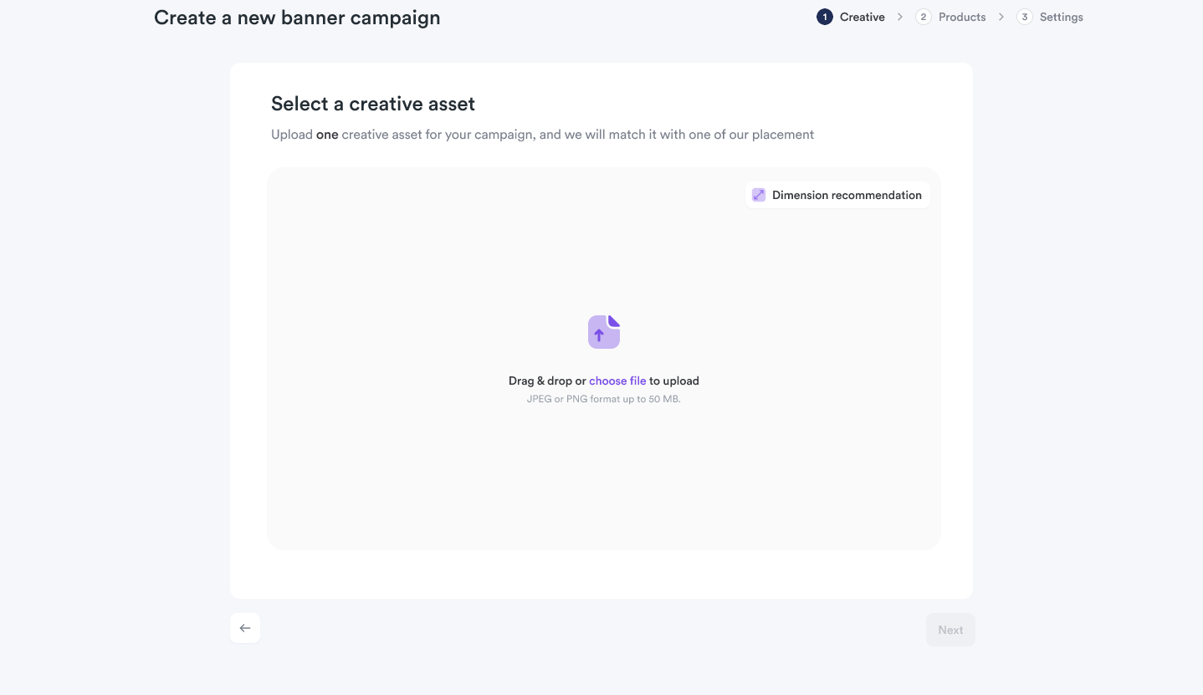This screenshot has height=695, width=1203.
Task: Click the JPEG or PNG format hint text
Action: pos(603,399)
